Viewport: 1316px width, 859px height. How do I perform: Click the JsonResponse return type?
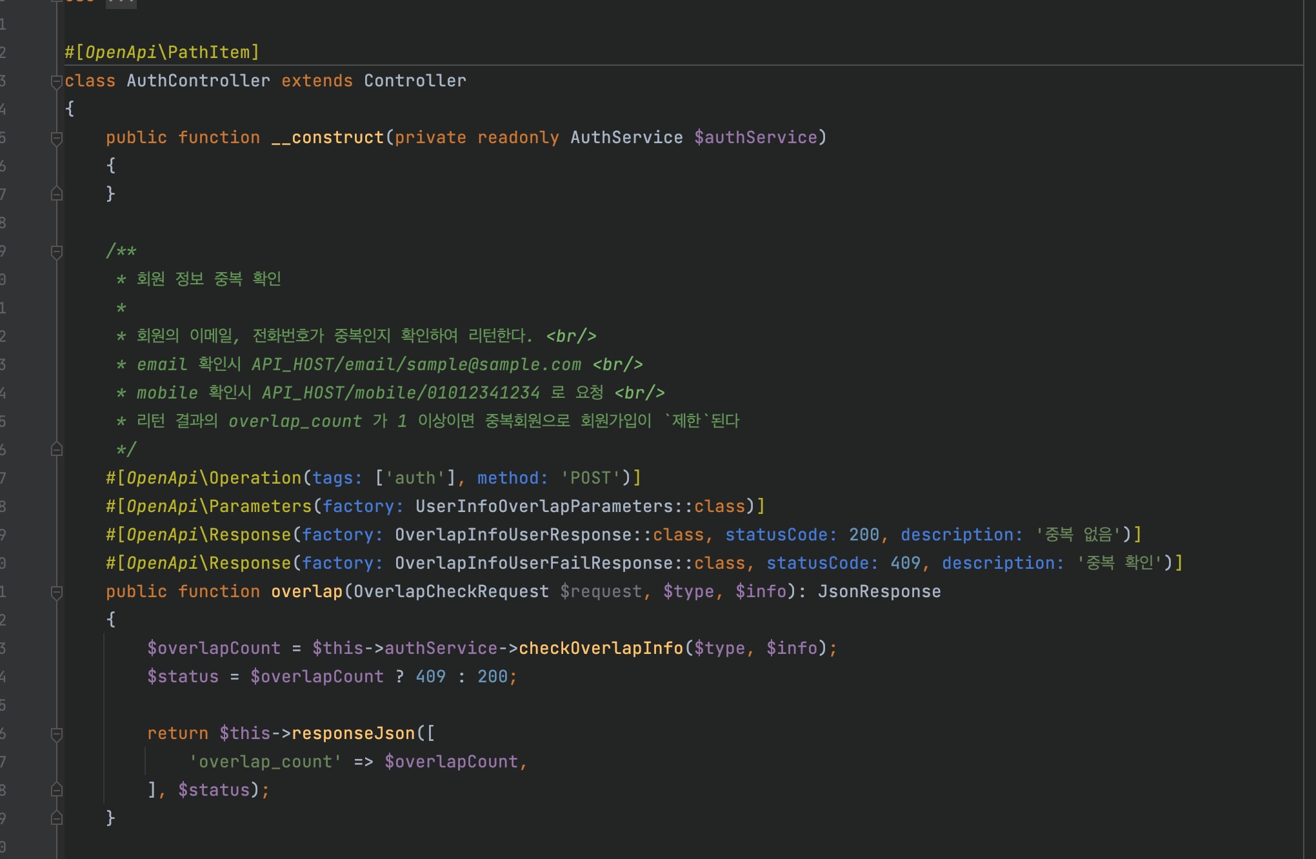coord(879,591)
